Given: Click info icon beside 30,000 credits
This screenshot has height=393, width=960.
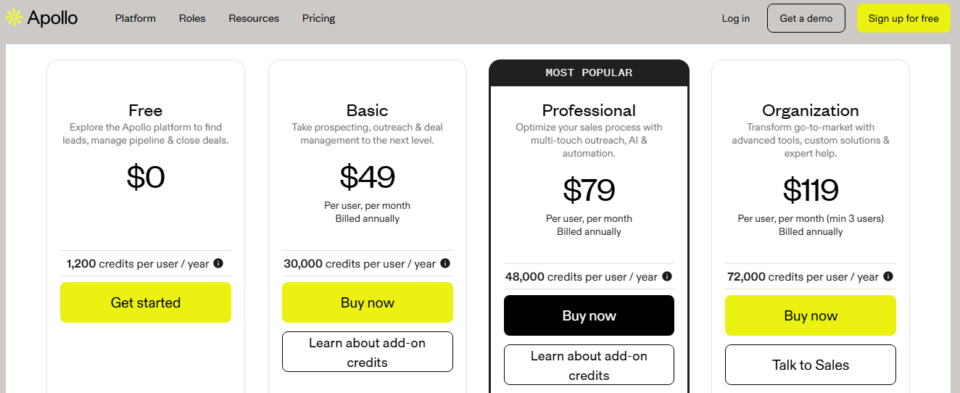Looking at the screenshot, I should 445,263.
